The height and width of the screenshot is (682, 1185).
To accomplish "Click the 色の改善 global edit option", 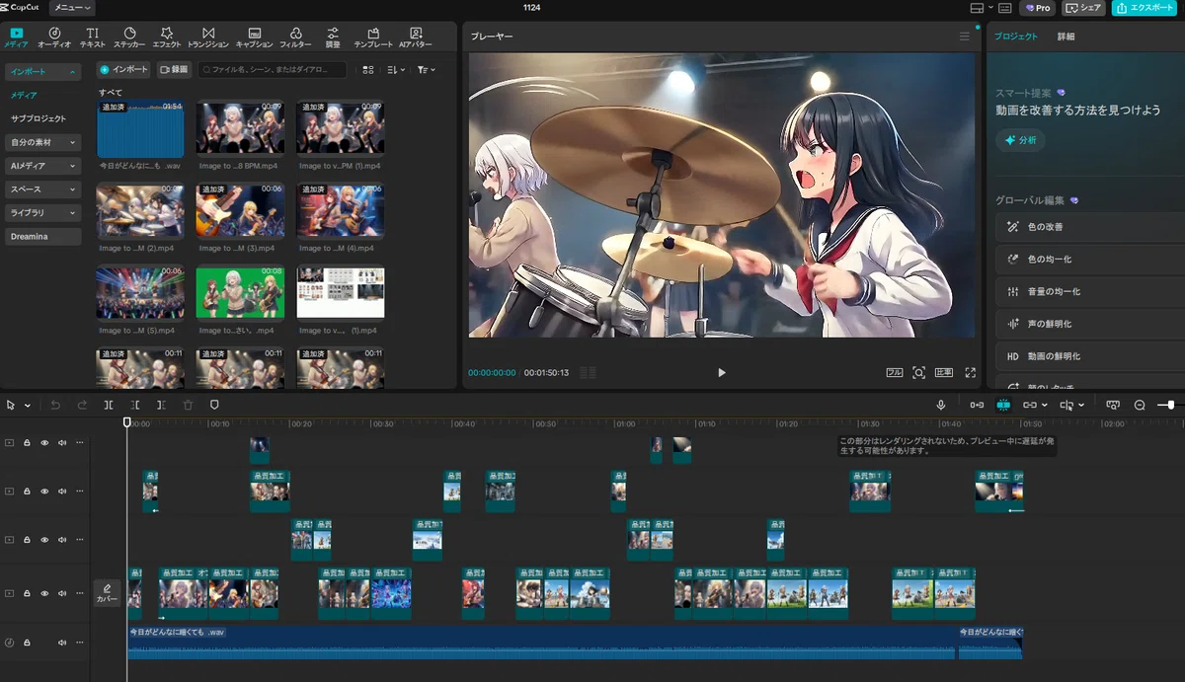I will 1090,227.
